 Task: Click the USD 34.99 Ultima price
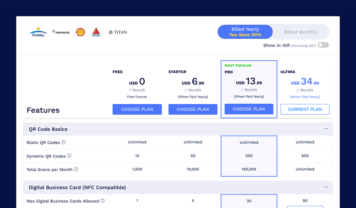[305, 81]
